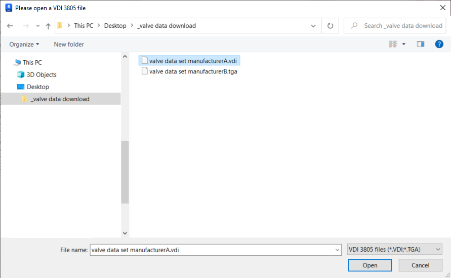Click the Open button
The image size is (451, 278).
click(370, 265)
